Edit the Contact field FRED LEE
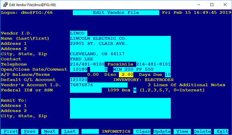 tap(120, 59)
